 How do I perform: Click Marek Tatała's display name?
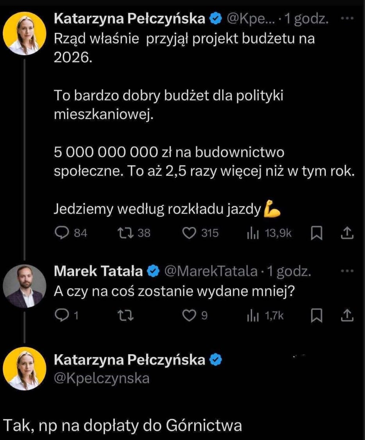click(x=98, y=271)
